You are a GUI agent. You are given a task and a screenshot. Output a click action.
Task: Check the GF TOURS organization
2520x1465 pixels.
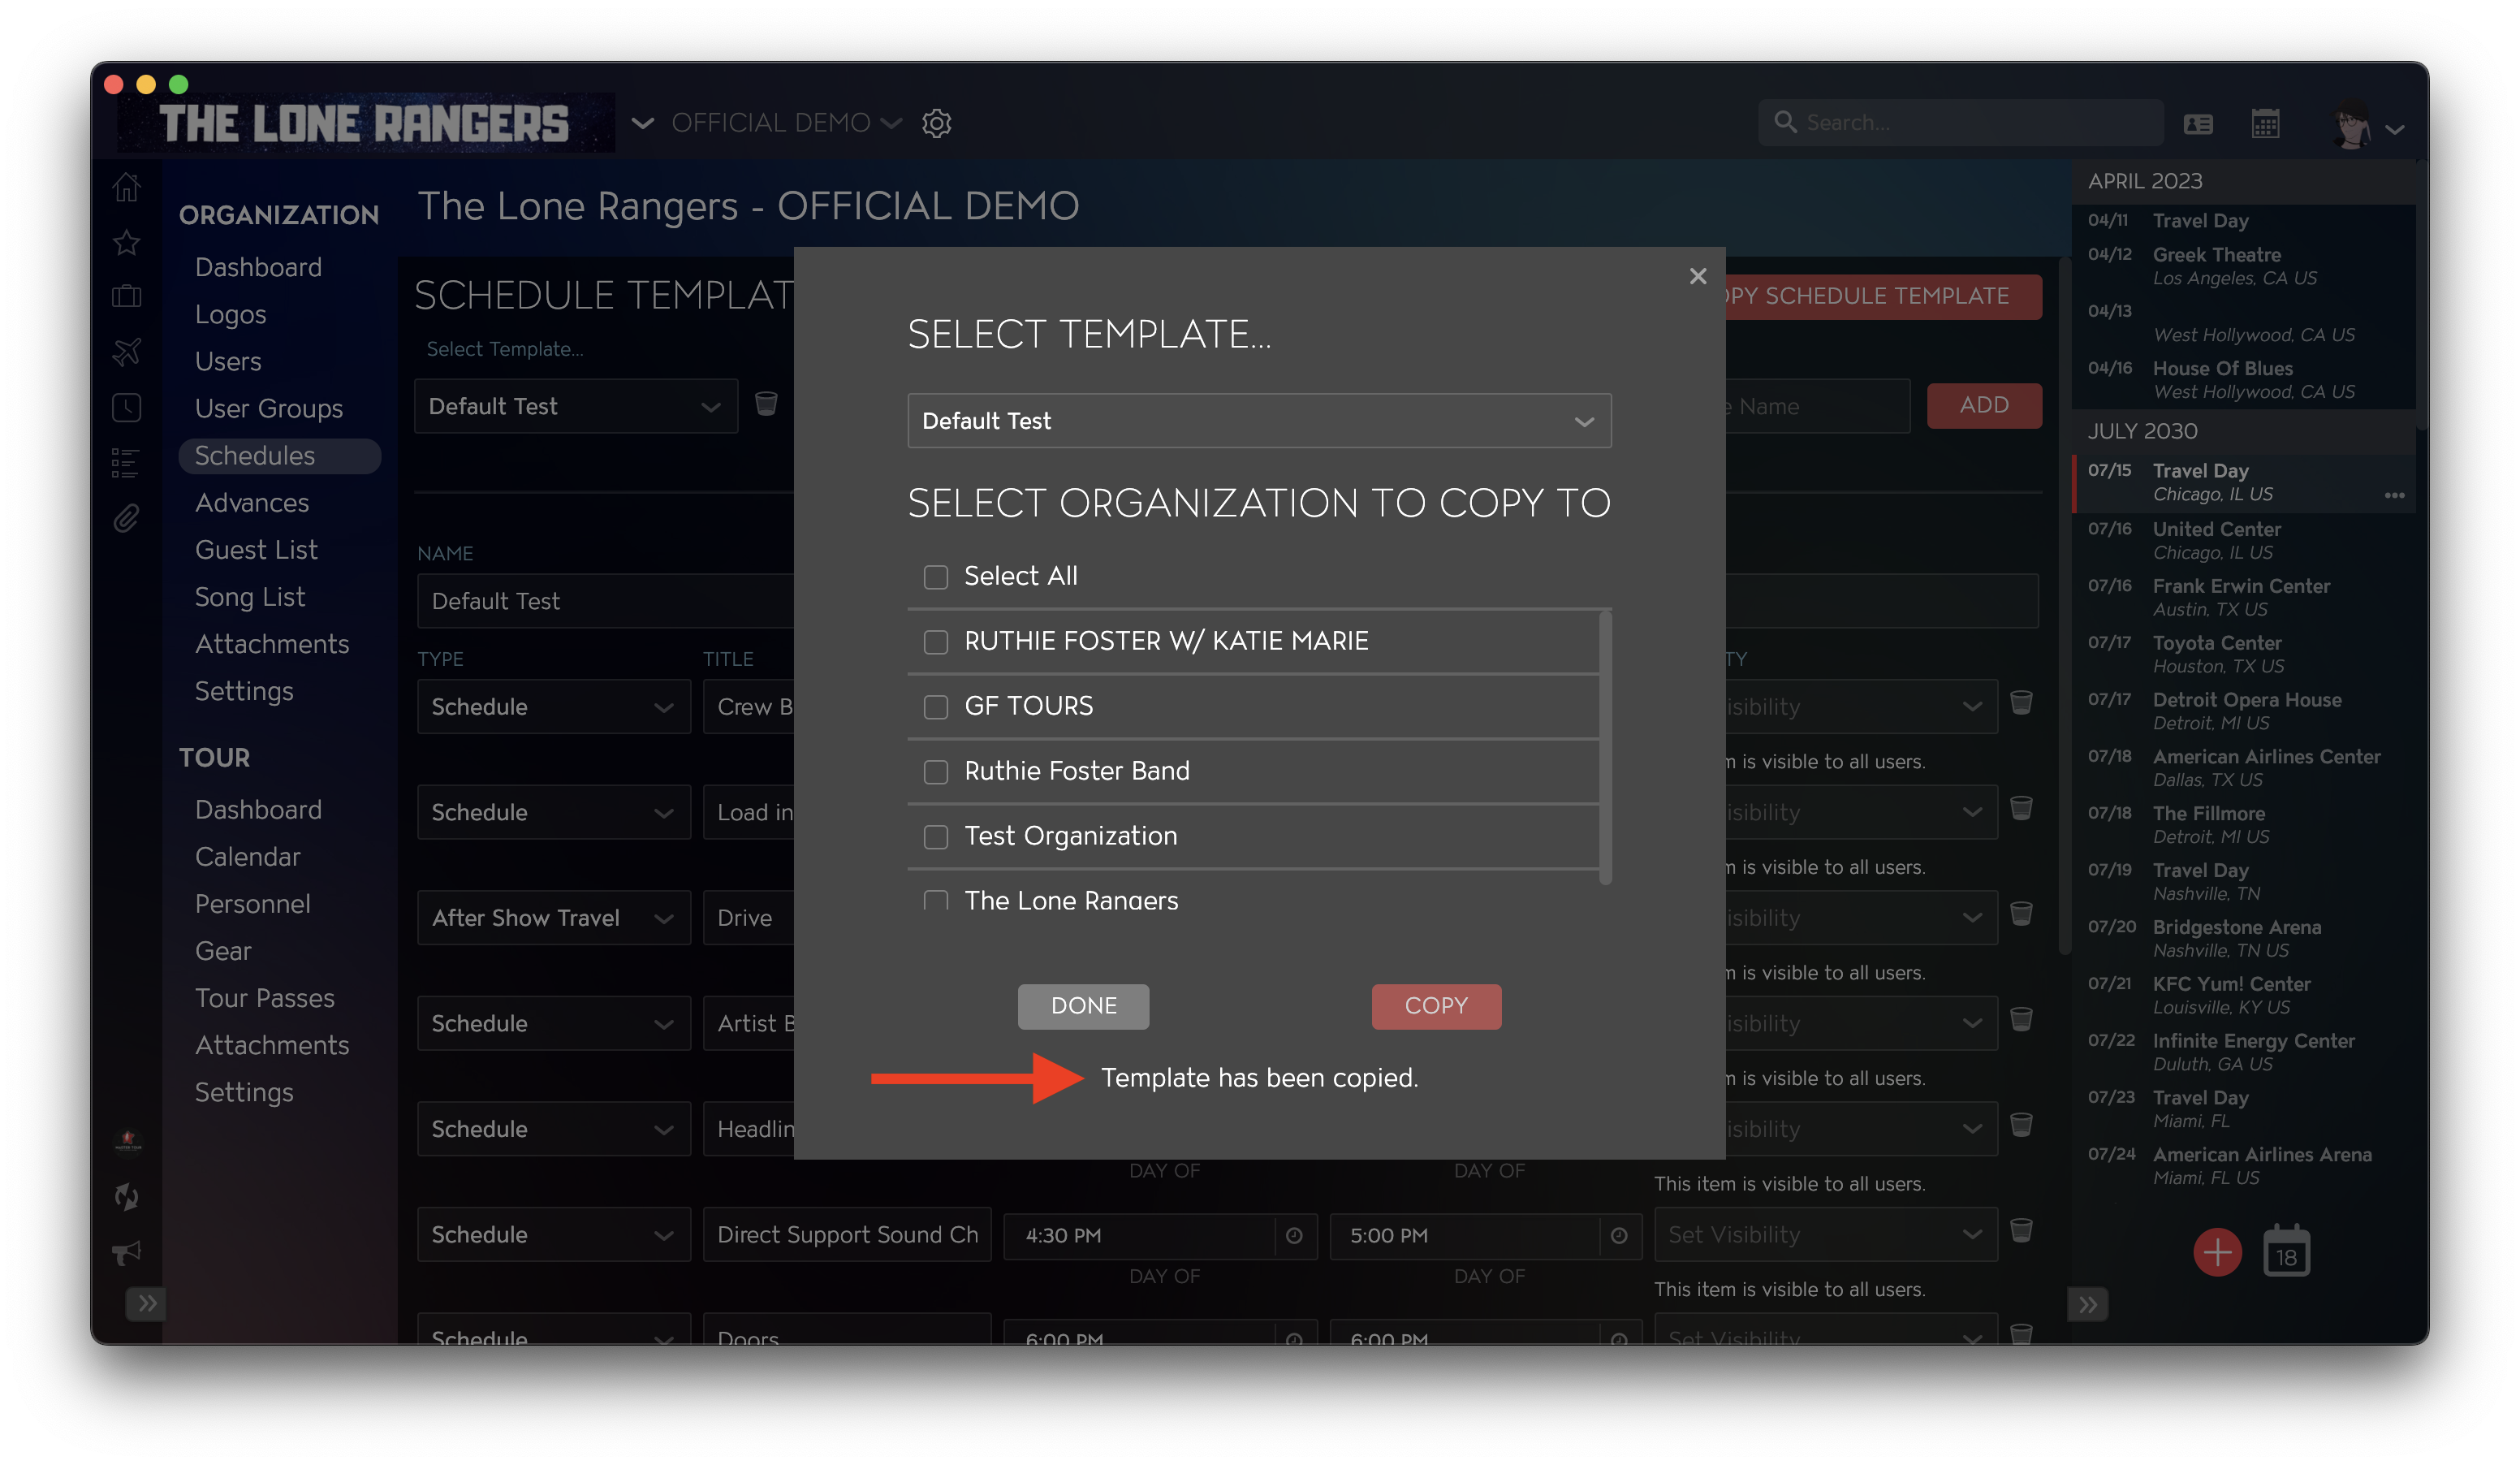tap(935, 707)
